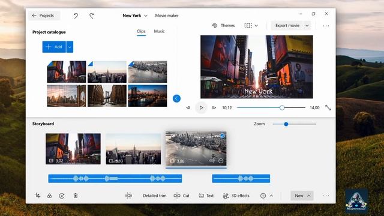
Task: Open the storyboard more options menu
Action: click(x=326, y=196)
